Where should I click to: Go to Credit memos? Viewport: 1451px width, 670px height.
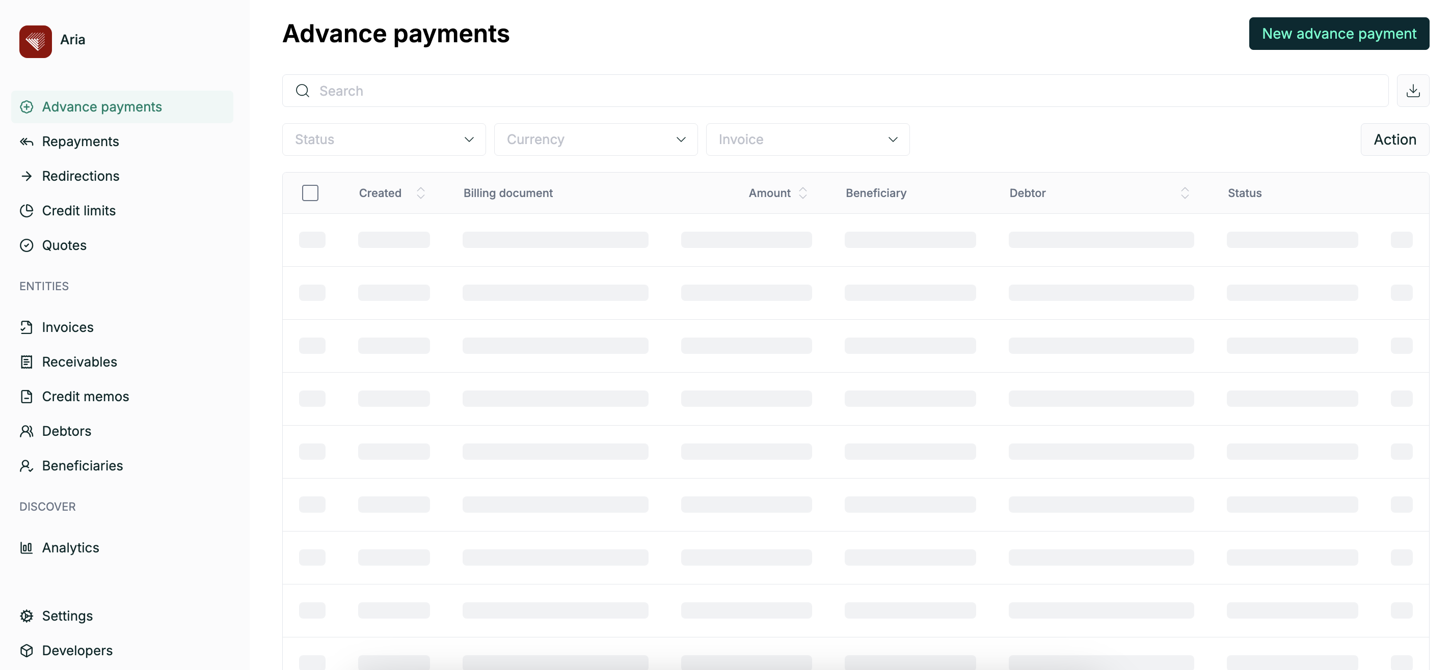[122, 397]
